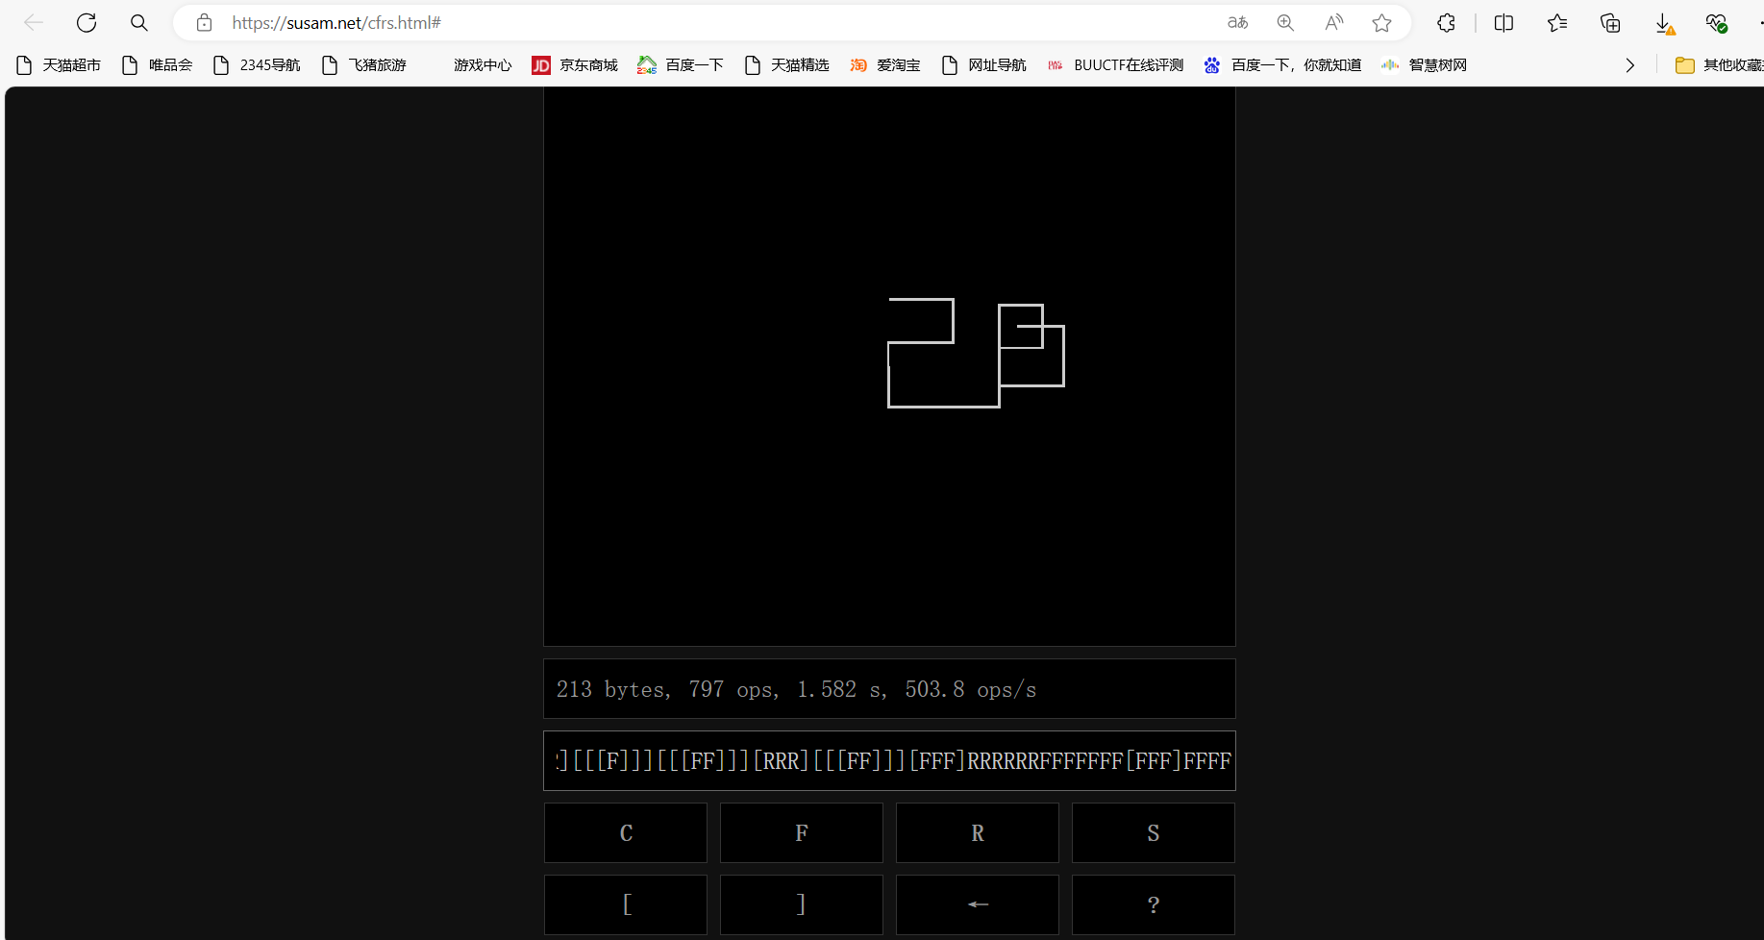Open 天猫精选 bookmark
The height and width of the screenshot is (940, 1764).
click(787, 65)
